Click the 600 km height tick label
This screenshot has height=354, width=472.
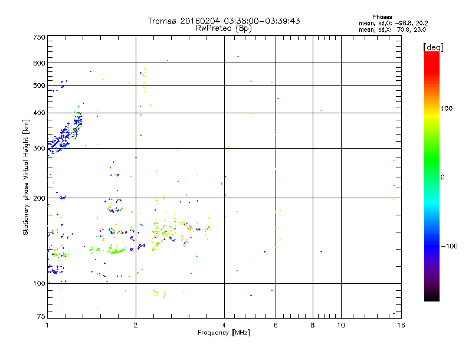click(x=39, y=63)
